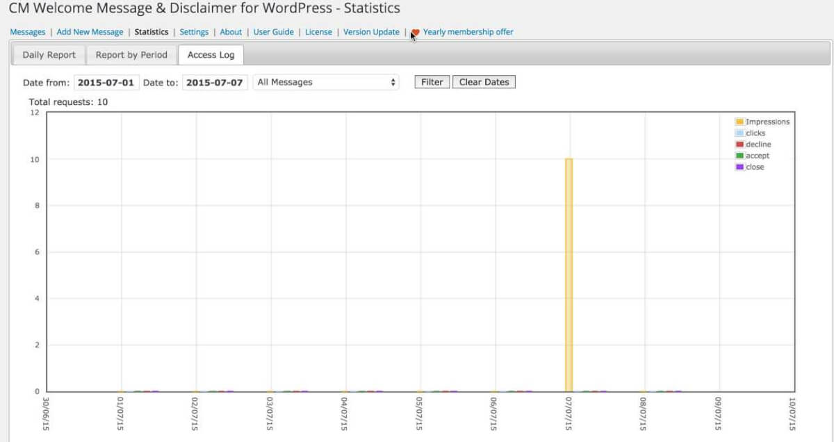This screenshot has height=442, width=834.
Task: Click the accept legend green swatch
Action: 739,156
